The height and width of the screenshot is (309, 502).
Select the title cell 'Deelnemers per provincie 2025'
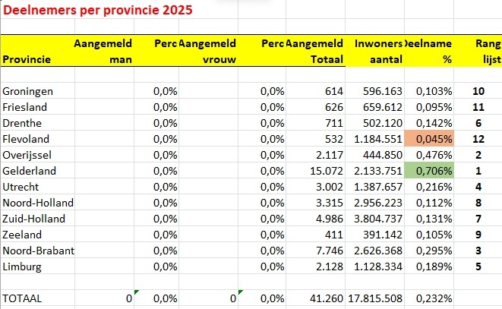(97, 12)
